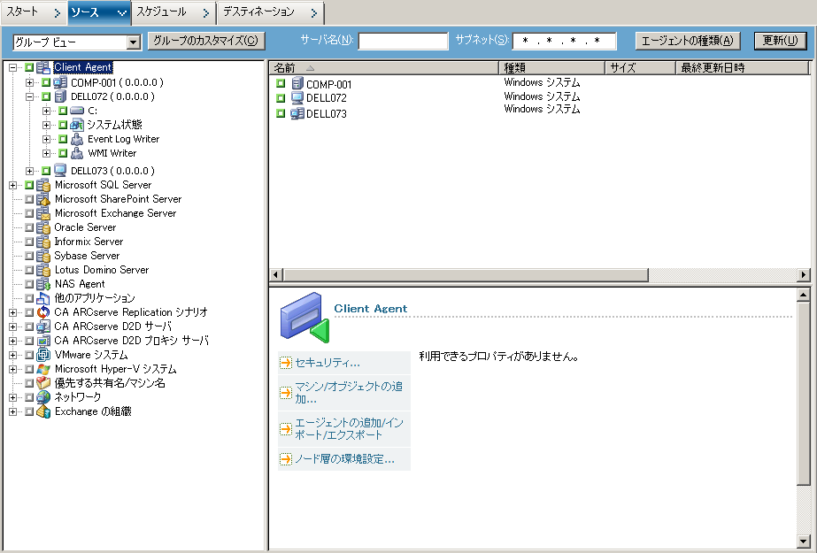The height and width of the screenshot is (553, 817).
Task: Click the horizontal scrollbar thumb in list pane
Action: click(466, 274)
